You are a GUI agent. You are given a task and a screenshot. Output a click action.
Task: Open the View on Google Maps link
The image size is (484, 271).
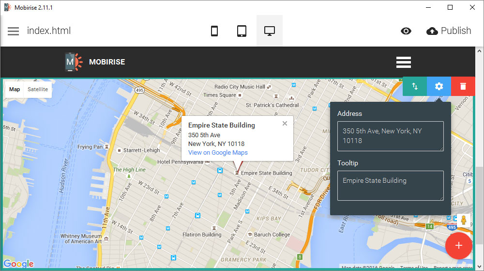pyautogui.click(x=218, y=153)
